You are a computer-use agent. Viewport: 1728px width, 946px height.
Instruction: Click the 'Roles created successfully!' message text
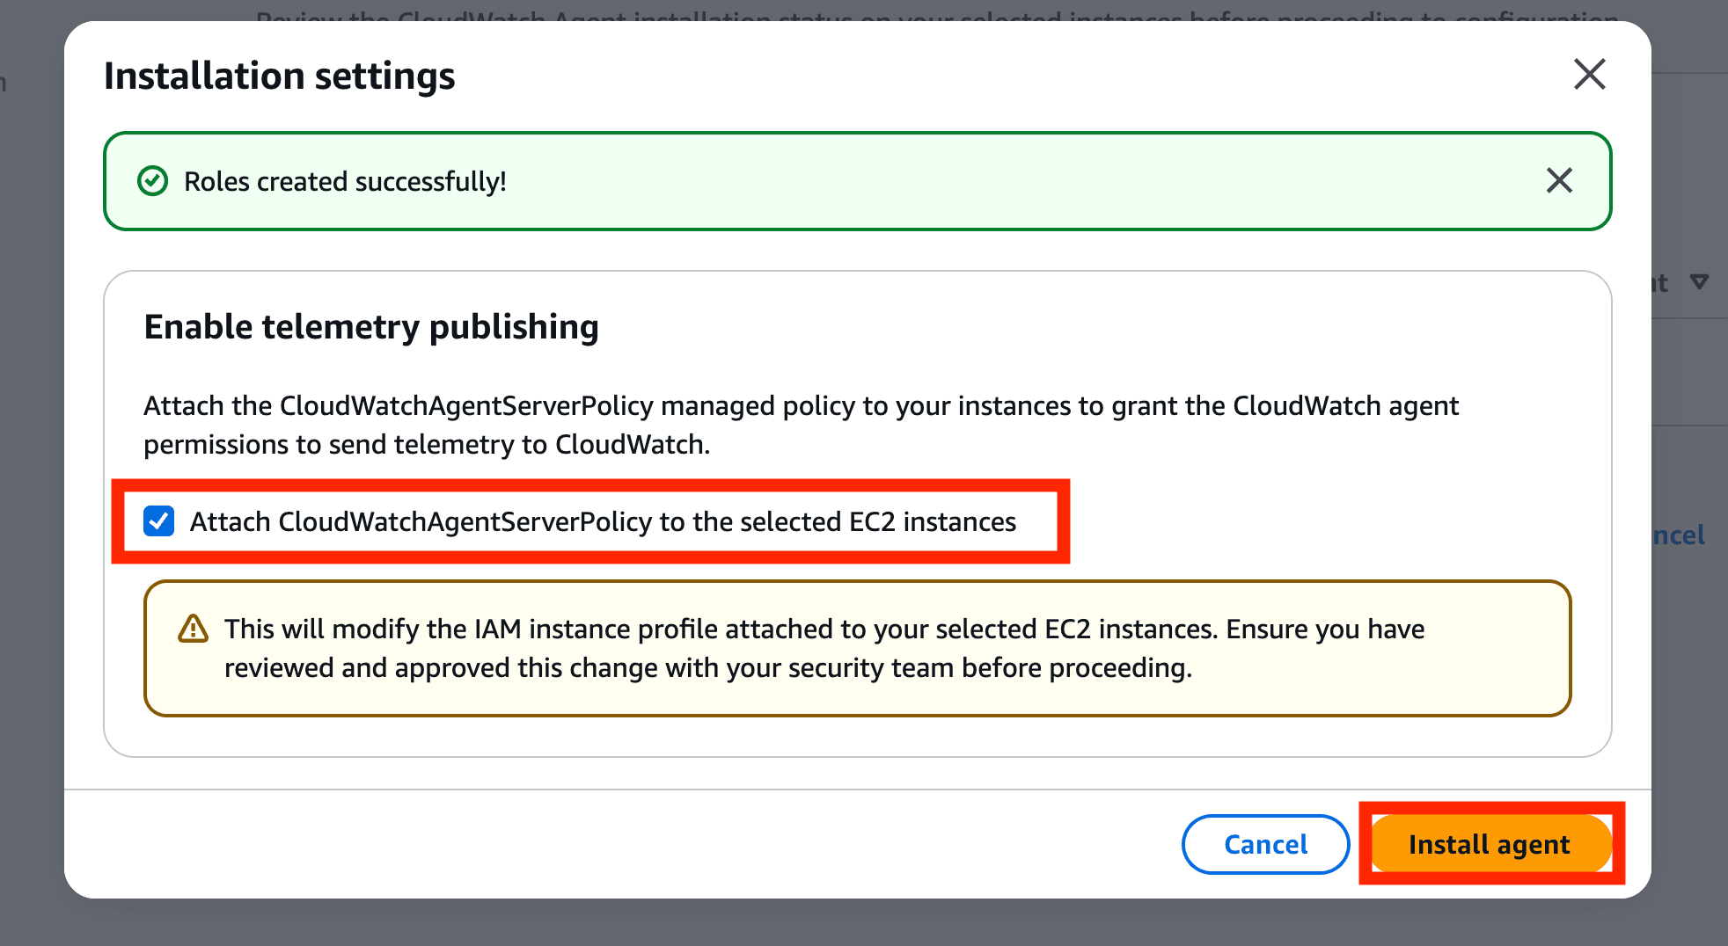pyautogui.click(x=345, y=181)
